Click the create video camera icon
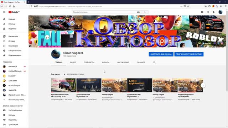 [202, 12]
